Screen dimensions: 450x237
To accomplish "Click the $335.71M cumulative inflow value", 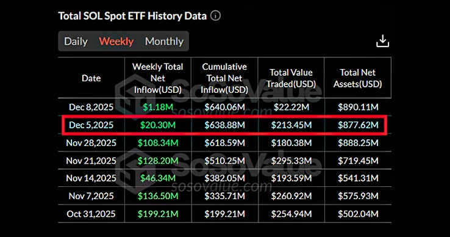I will pyautogui.click(x=224, y=196).
